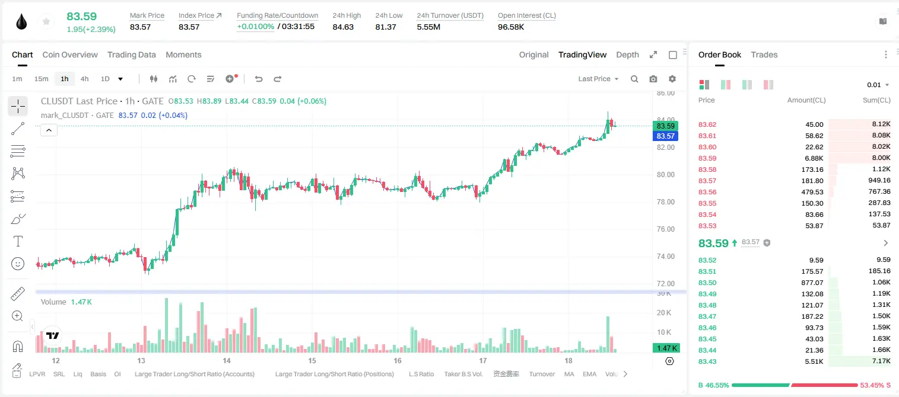Select the 15m interval

pos(41,79)
